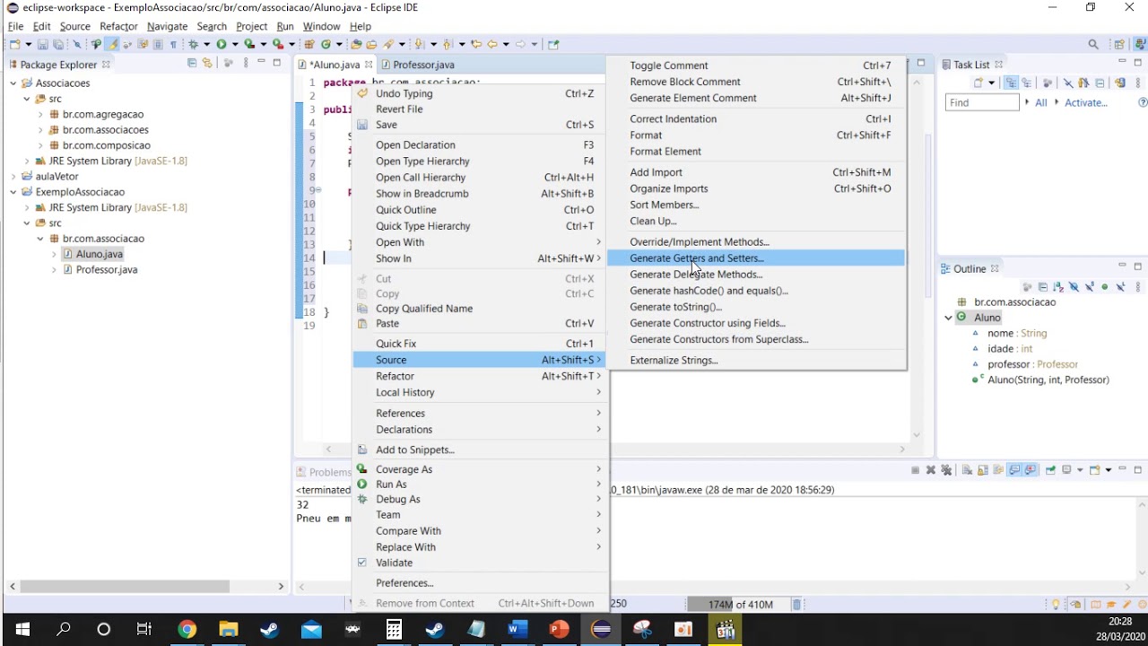Toggle the Validate checkbox in context menu
Image resolution: width=1148 pixels, height=646 pixels.
[362, 563]
